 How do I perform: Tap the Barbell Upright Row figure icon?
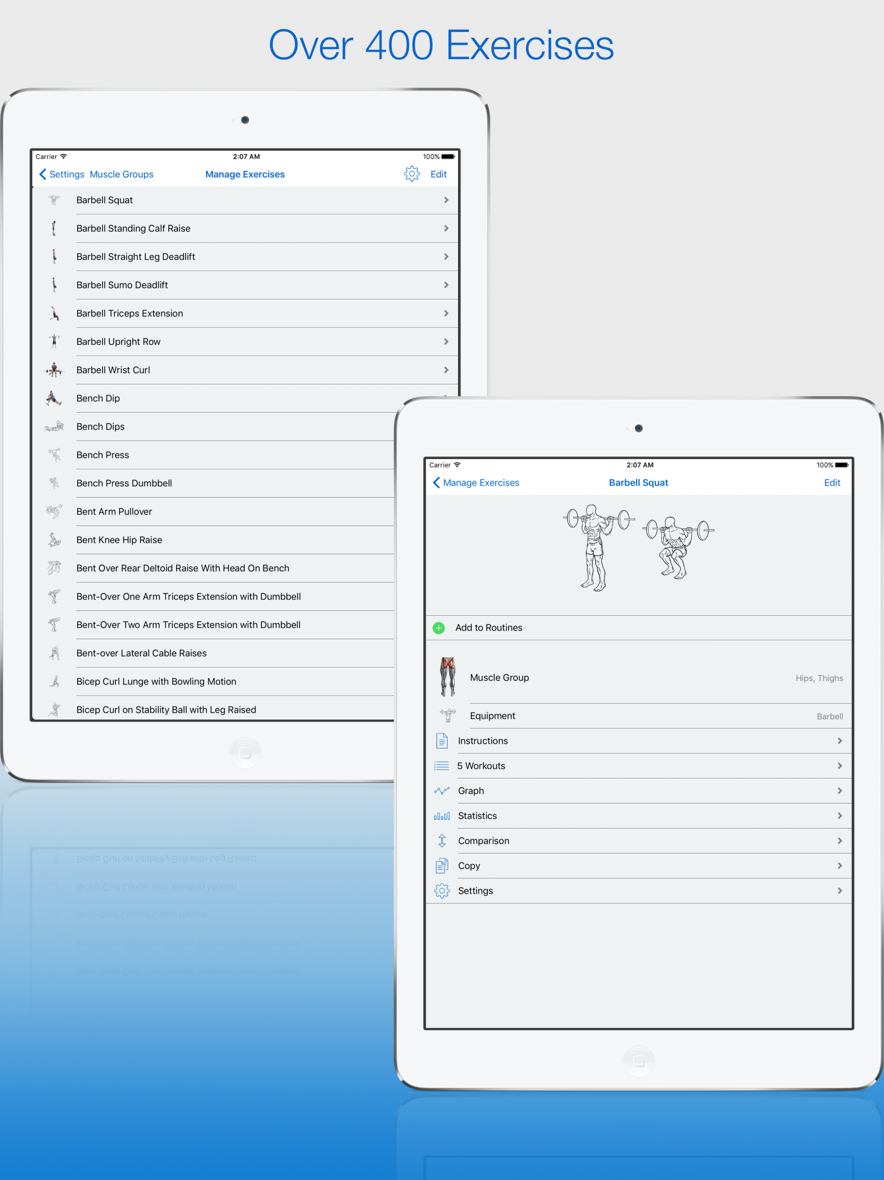[x=54, y=341]
